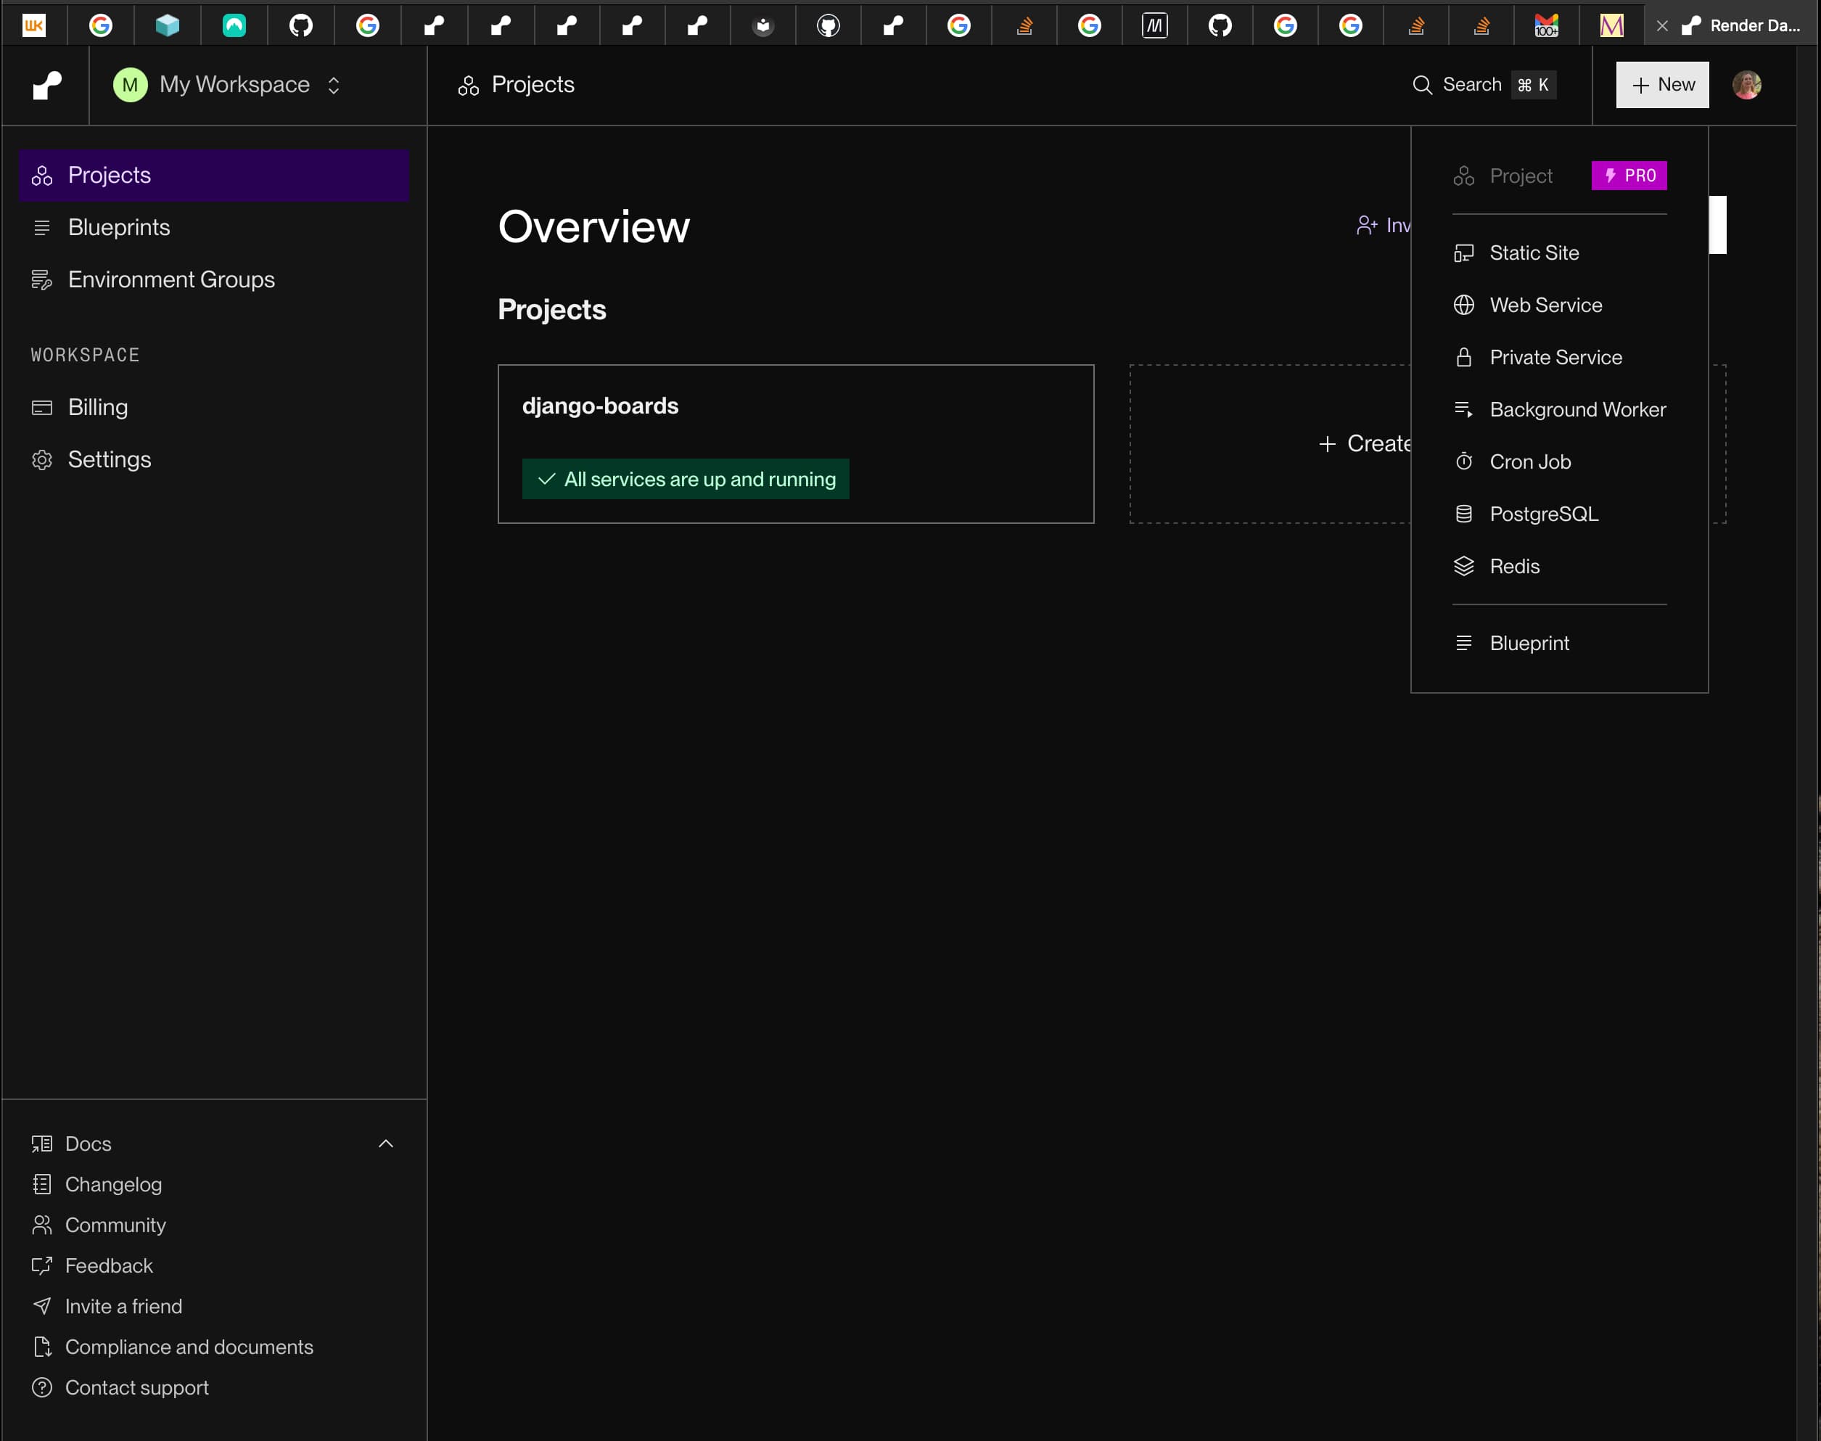
Task: Click the Private Service lock icon
Action: 1463,357
